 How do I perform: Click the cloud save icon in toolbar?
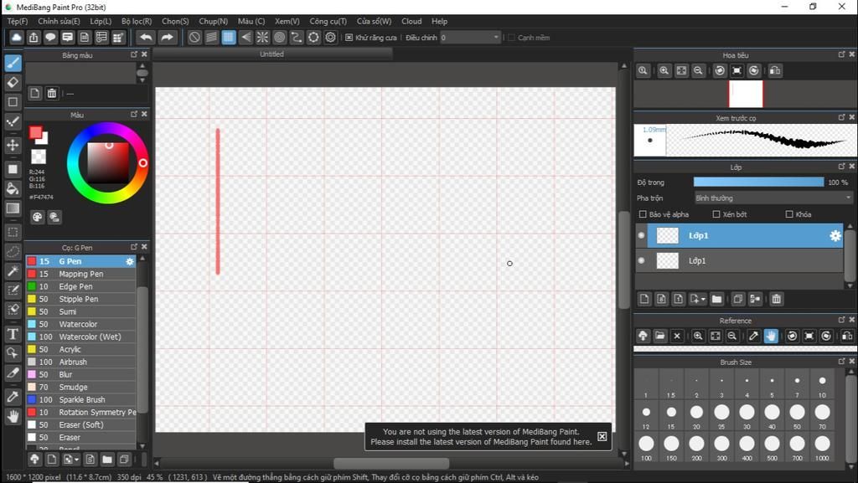tap(17, 37)
